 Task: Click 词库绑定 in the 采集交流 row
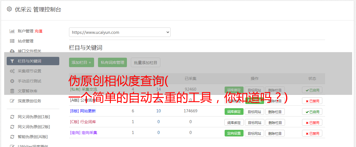tap(234, 90)
